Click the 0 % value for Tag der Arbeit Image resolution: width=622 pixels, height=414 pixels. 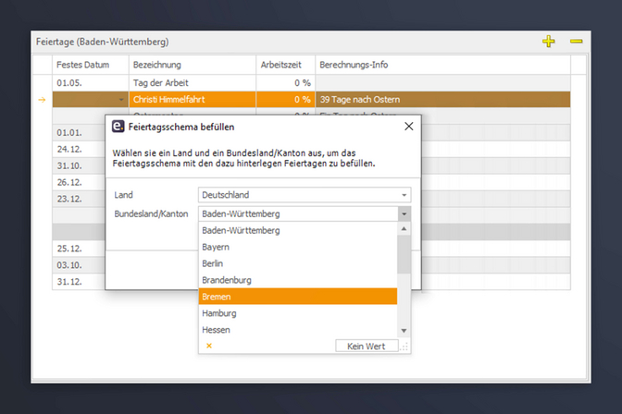click(x=286, y=83)
